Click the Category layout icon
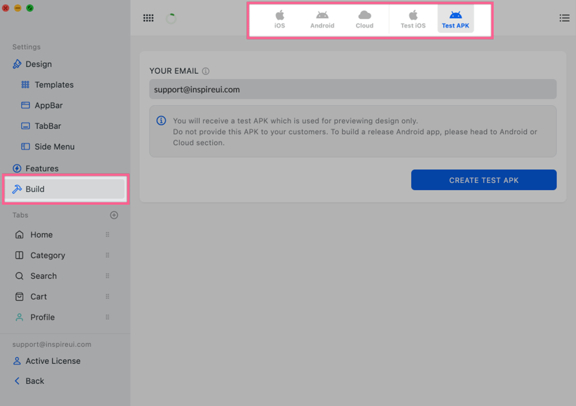 19,255
